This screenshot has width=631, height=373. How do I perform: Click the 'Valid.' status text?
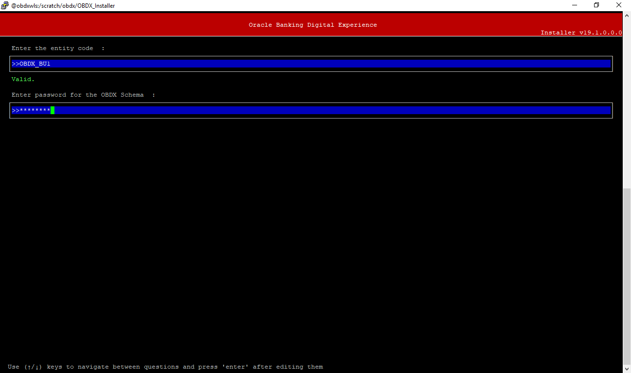(23, 79)
